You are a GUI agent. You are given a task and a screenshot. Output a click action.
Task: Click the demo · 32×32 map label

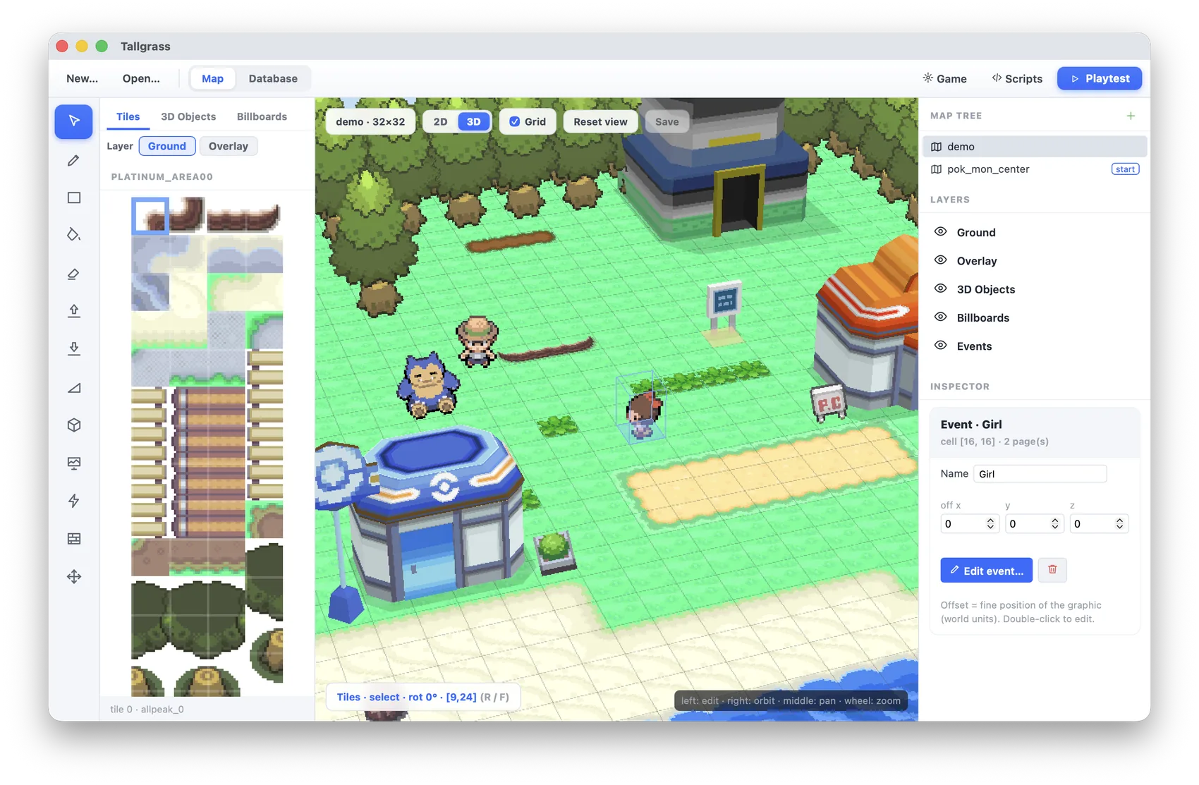(x=370, y=121)
